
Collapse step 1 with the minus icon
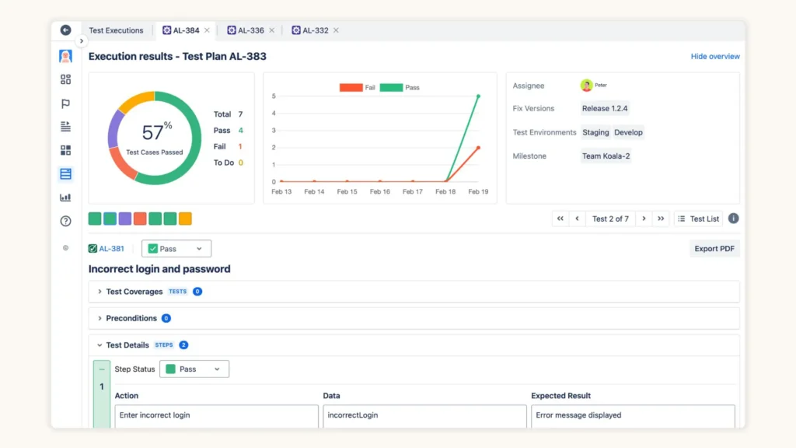[102, 369]
